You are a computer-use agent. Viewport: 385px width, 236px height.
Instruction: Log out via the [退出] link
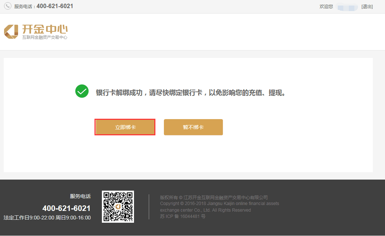pos(367,7)
